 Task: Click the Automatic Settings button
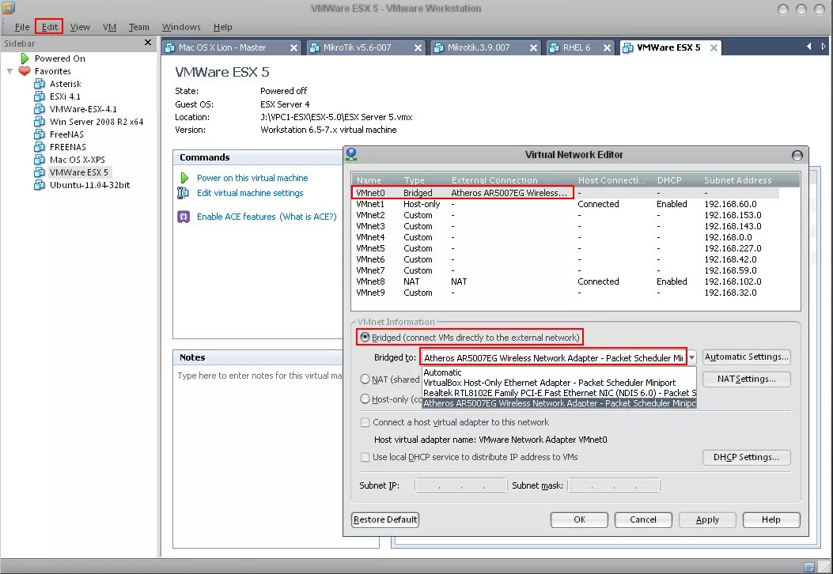(747, 357)
